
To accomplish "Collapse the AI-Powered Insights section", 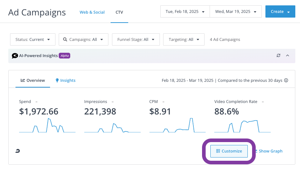I will point(287,56).
